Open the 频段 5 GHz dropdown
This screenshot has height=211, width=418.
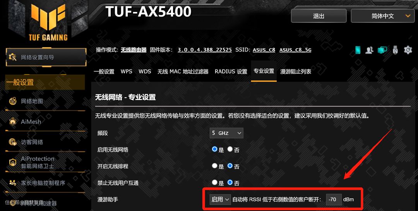tap(226, 133)
